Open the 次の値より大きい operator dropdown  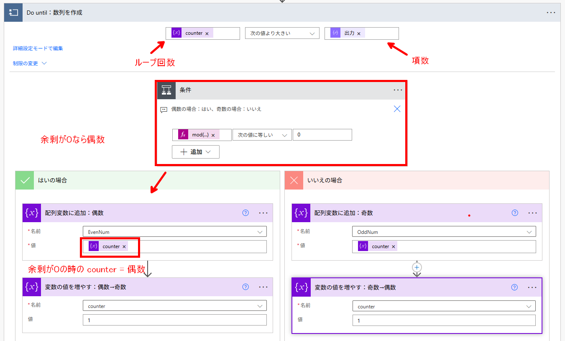[282, 33]
